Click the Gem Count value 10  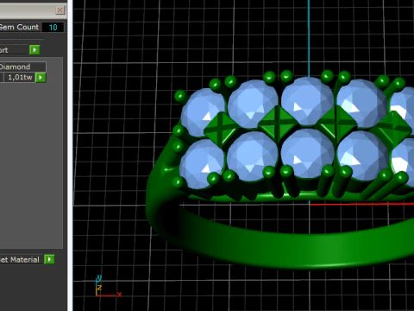pos(53,28)
